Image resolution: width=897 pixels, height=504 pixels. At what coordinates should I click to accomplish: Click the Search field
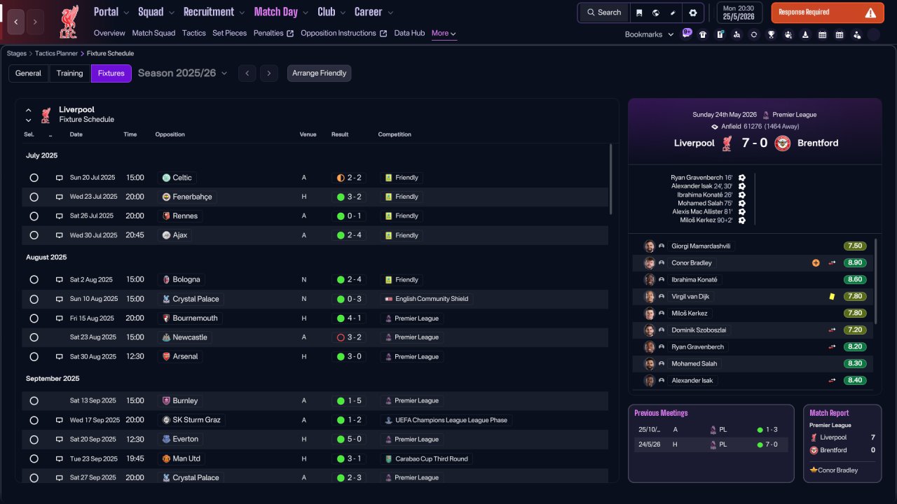pyautogui.click(x=603, y=13)
